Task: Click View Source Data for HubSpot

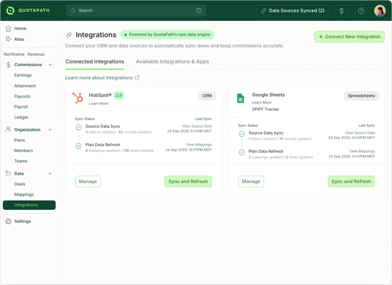Action: click(197, 126)
